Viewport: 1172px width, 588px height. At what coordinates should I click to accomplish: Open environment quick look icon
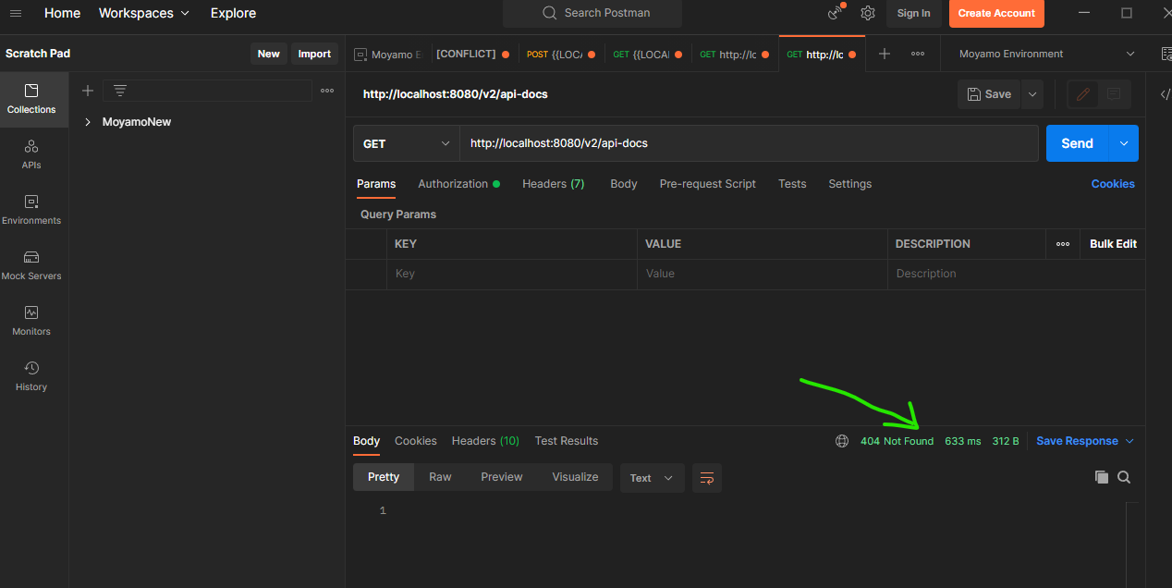pyautogui.click(x=1166, y=54)
